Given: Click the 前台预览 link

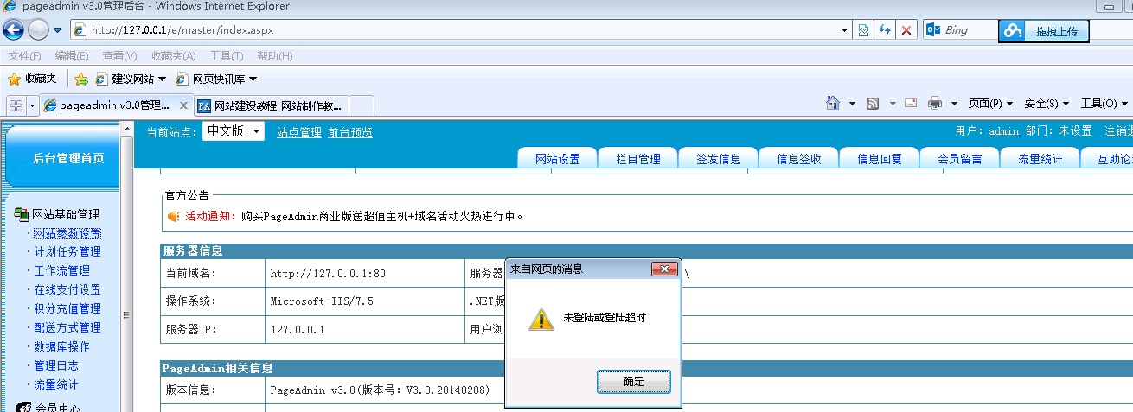Looking at the screenshot, I should pos(350,132).
